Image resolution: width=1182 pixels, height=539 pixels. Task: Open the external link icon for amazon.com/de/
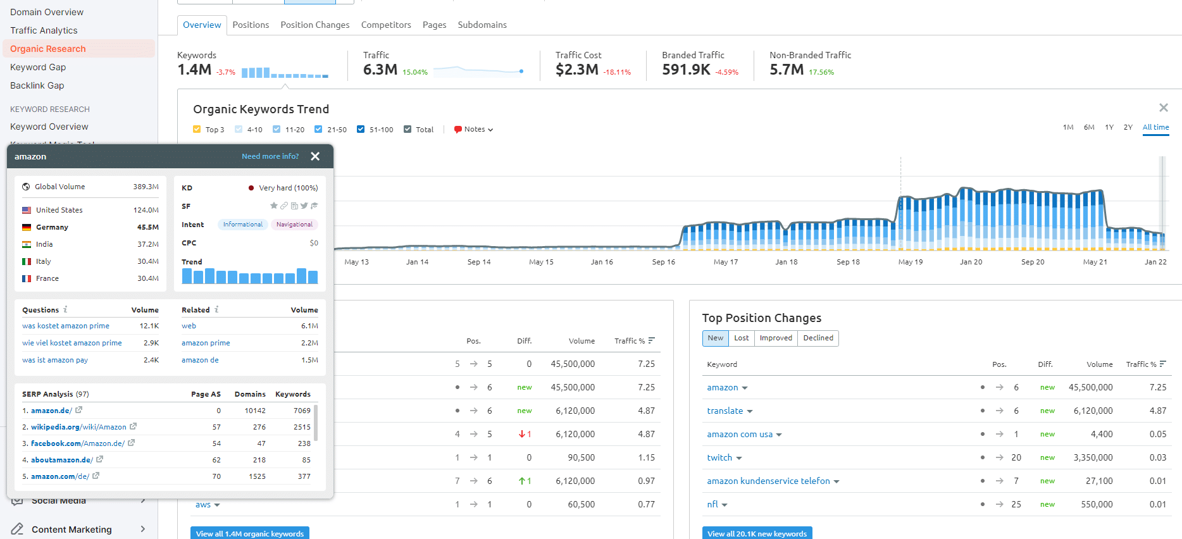click(x=96, y=476)
